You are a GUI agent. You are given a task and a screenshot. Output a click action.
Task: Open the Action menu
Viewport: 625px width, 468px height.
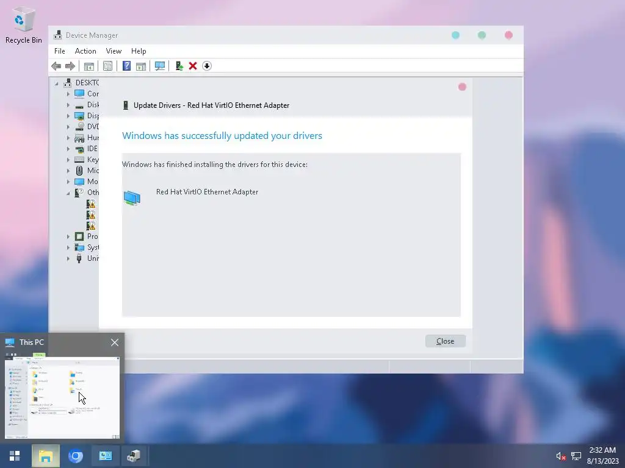click(85, 51)
